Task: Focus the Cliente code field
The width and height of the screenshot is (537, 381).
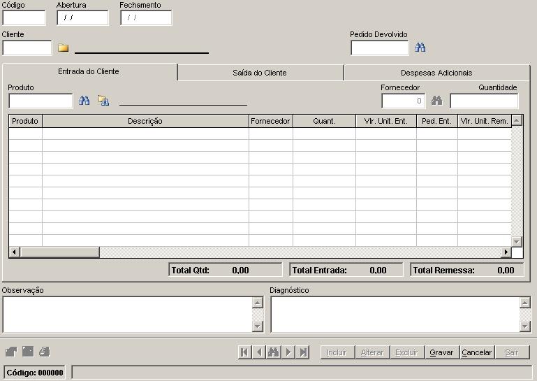Action: (27, 48)
